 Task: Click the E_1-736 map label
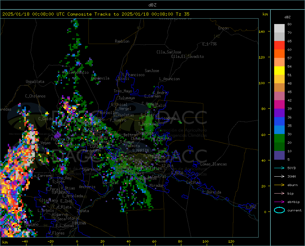click(x=209, y=44)
